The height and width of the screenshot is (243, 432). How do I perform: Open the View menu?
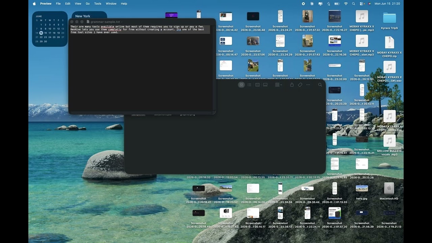[78, 4]
